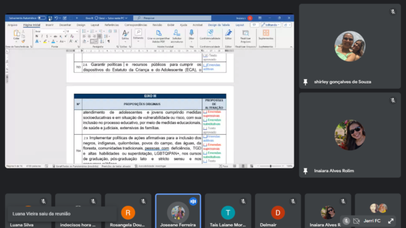
Task: Open the Arquivo menu tab
Action: coord(12,25)
